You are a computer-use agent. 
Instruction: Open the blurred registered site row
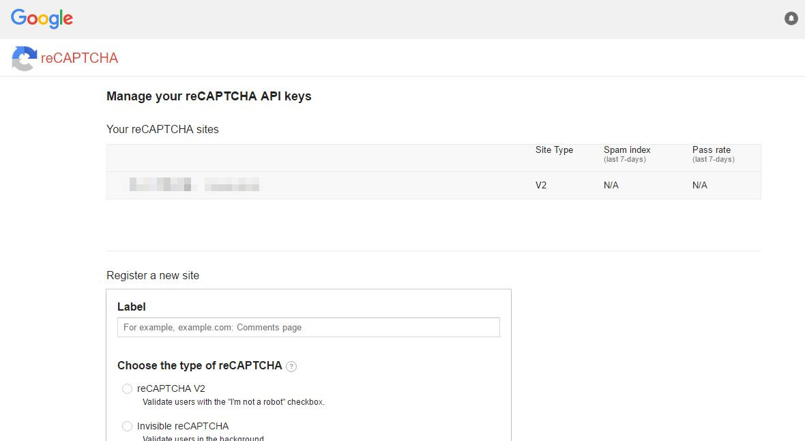pos(433,185)
